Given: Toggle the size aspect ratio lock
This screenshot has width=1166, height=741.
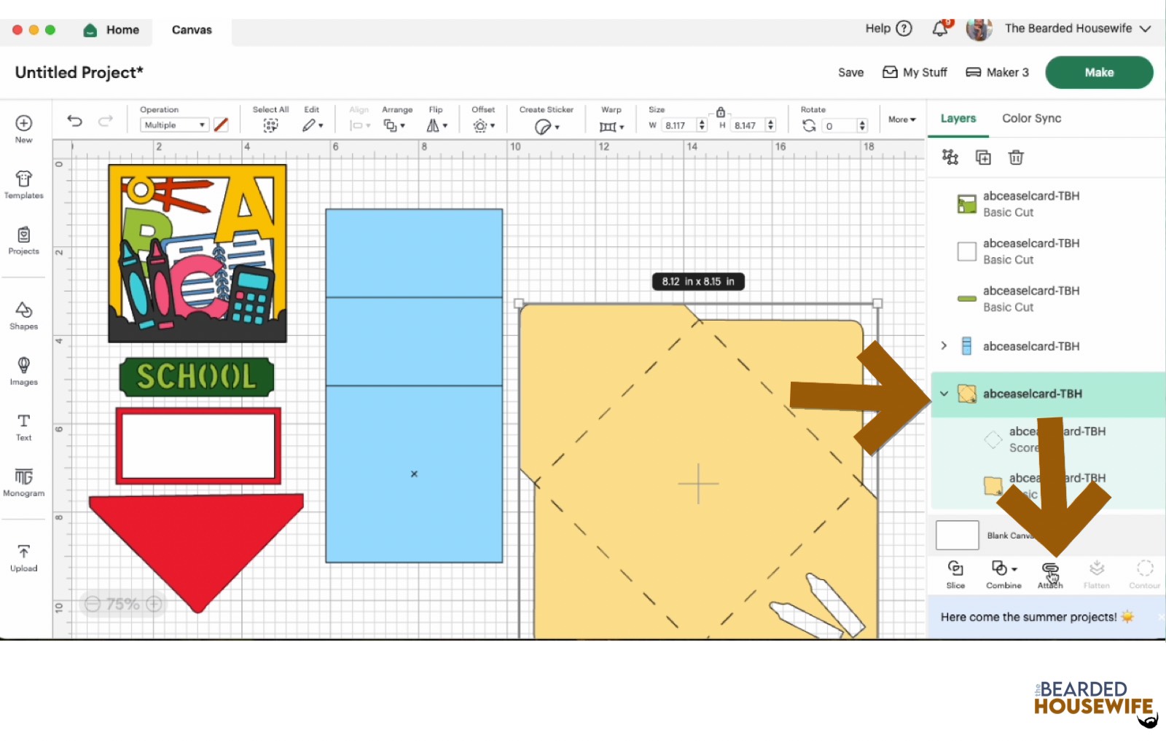Looking at the screenshot, I should pyautogui.click(x=720, y=112).
